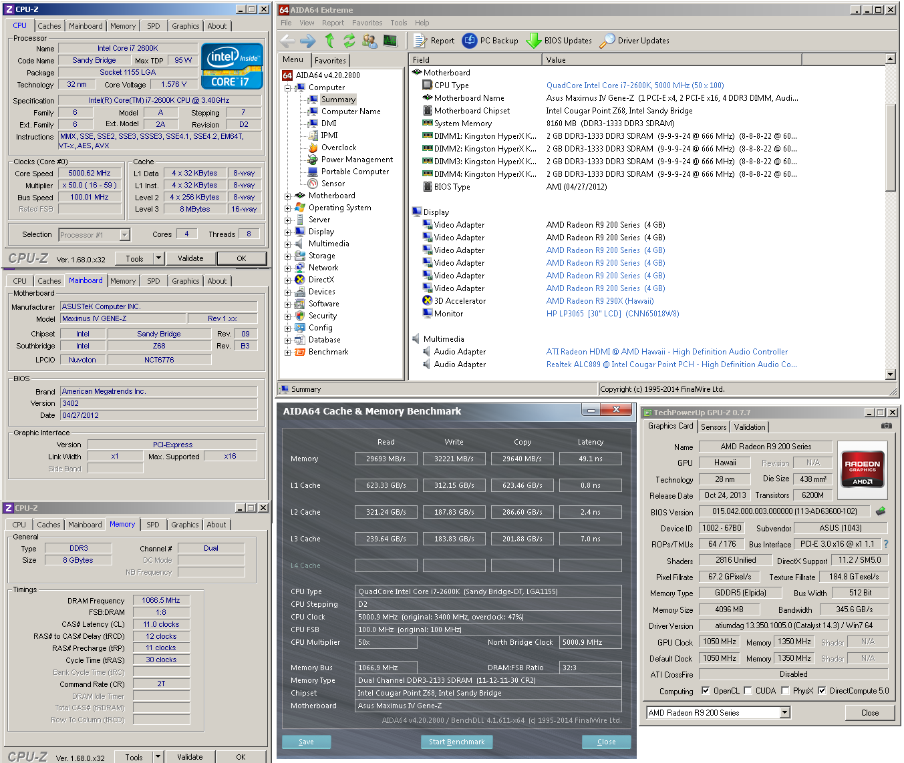904x763 pixels.
Task: Open the File menu in AIDA64
Action: [x=286, y=23]
